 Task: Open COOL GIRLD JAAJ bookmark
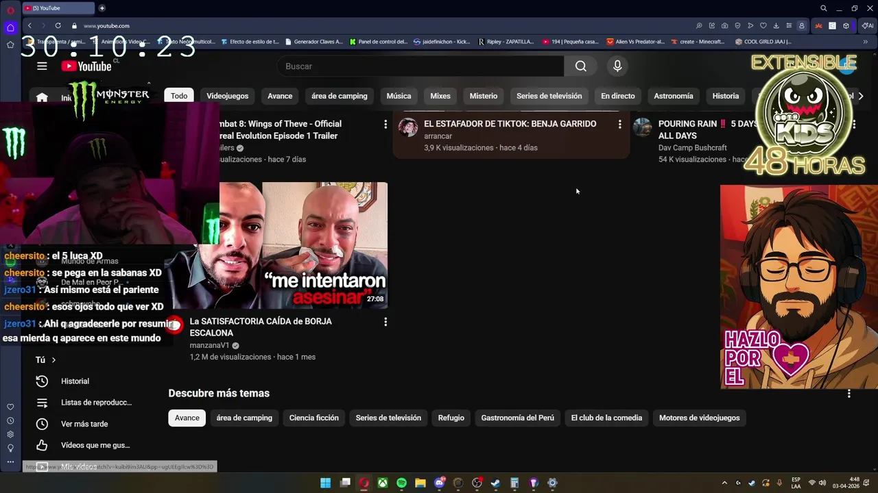click(x=763, y=42)
